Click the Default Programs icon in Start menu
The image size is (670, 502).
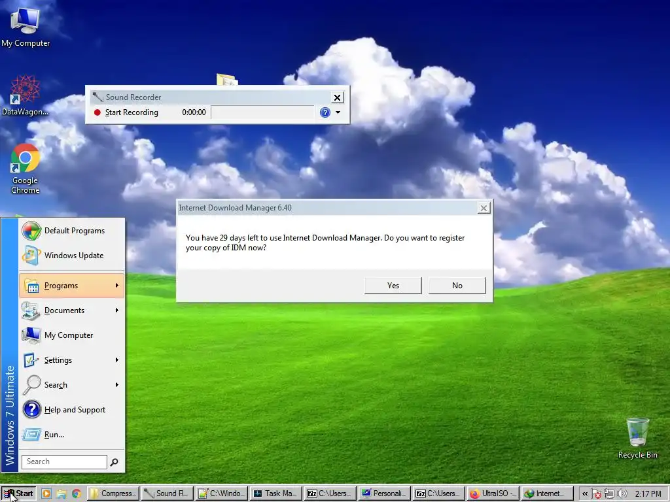[x=31, y=231]
